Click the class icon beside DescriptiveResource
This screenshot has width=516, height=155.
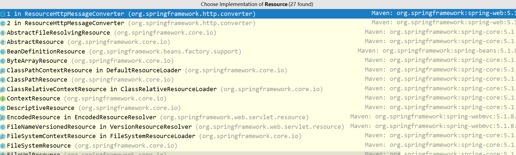(x=3, y=108)
